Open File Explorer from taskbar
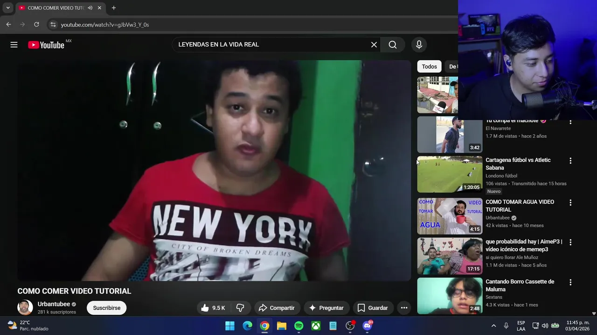The height and width of the screenshot is (335, 597). pyautogui.click(x=282, y=326)
